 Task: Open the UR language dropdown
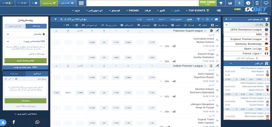click(7, 3)
